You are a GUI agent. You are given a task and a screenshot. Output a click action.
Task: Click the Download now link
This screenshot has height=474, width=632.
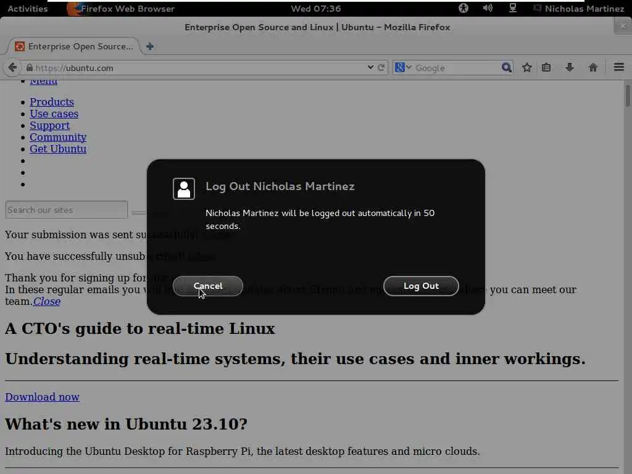click(42, 397)
